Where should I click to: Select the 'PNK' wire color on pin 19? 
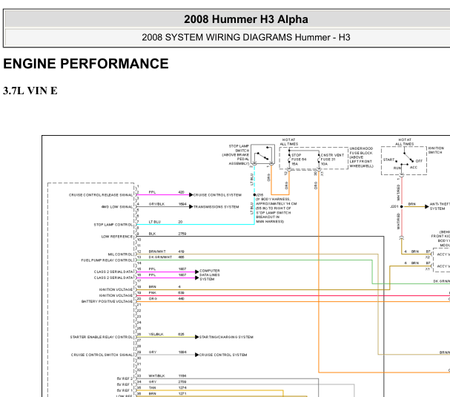point(153,292)
